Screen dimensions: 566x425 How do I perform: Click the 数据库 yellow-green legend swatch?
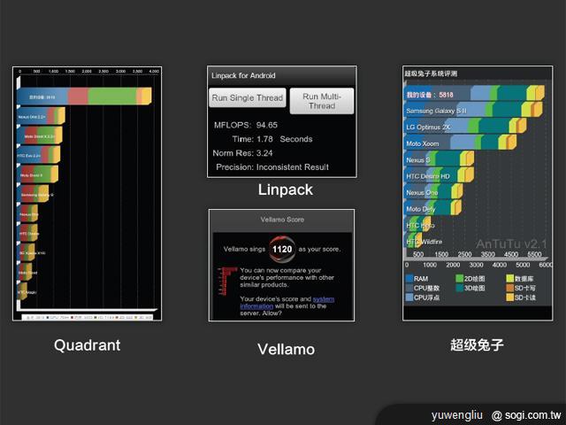[510, 278]
